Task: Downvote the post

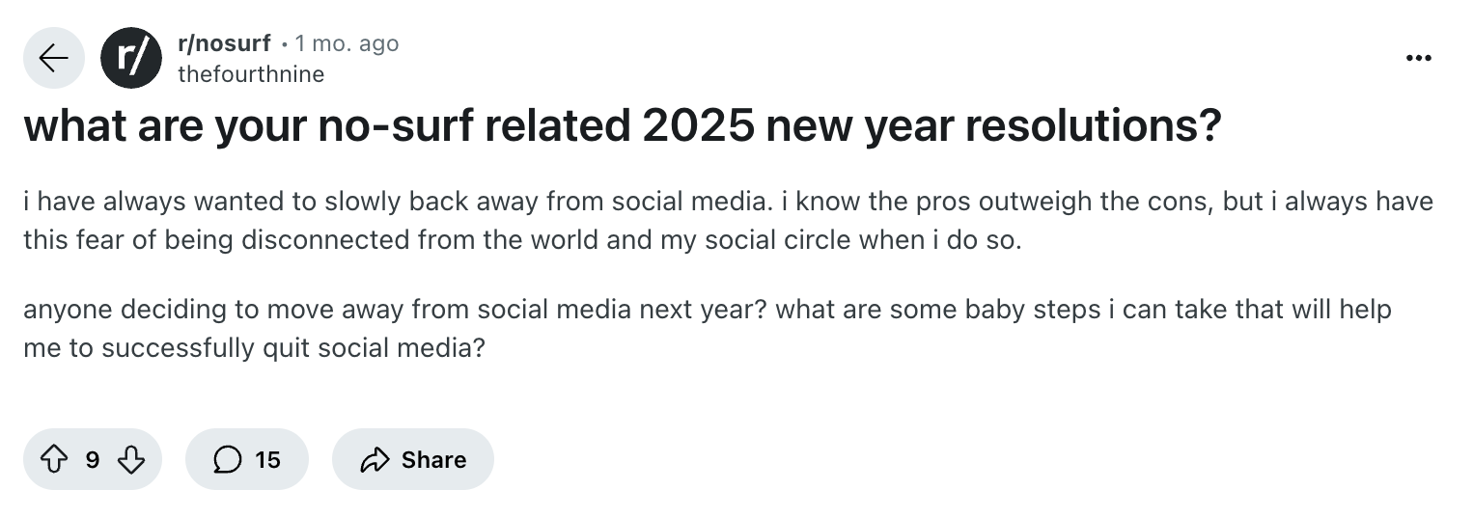Action: pos(130,460)
